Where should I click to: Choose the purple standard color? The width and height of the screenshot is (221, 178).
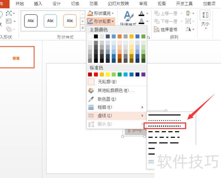point(143,74)
